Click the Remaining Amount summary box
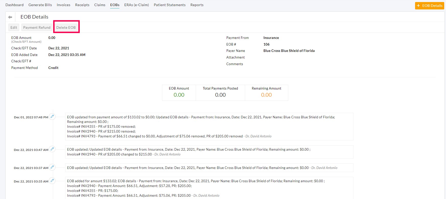446x199 pixels. pos(266,93)
